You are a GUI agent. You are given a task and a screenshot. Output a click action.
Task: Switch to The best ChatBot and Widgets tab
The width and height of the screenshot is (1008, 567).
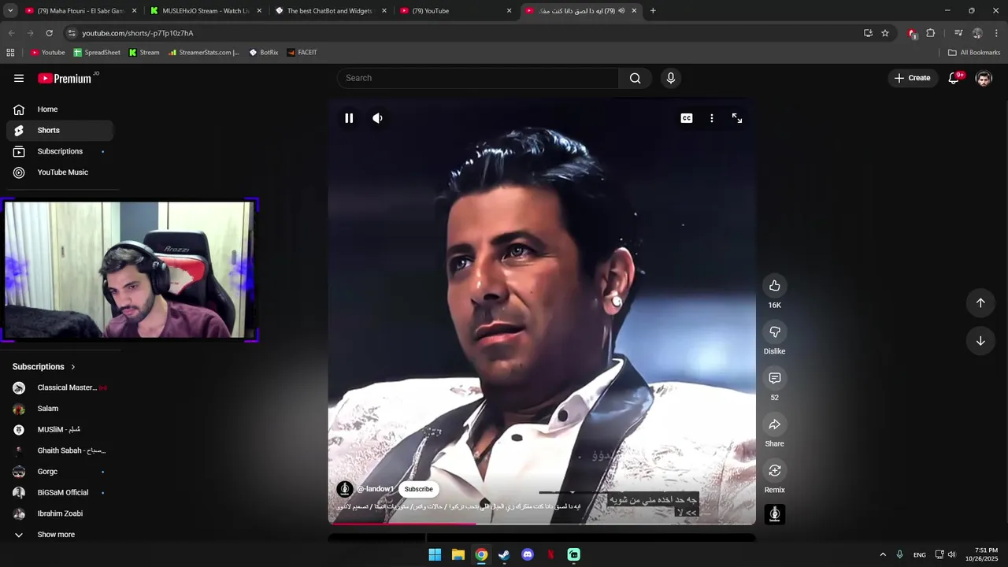coord(329,11)
